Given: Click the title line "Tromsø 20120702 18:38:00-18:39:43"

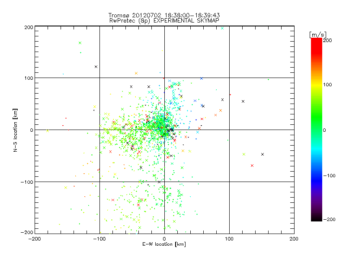Looking at the screenshot, I should point(164,15).
